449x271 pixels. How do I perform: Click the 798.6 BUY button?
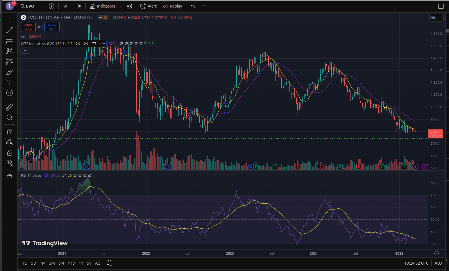(52, 27)
